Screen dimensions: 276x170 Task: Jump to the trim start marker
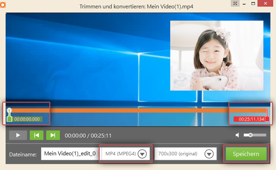pyautogui.click(x=37, y=135)
